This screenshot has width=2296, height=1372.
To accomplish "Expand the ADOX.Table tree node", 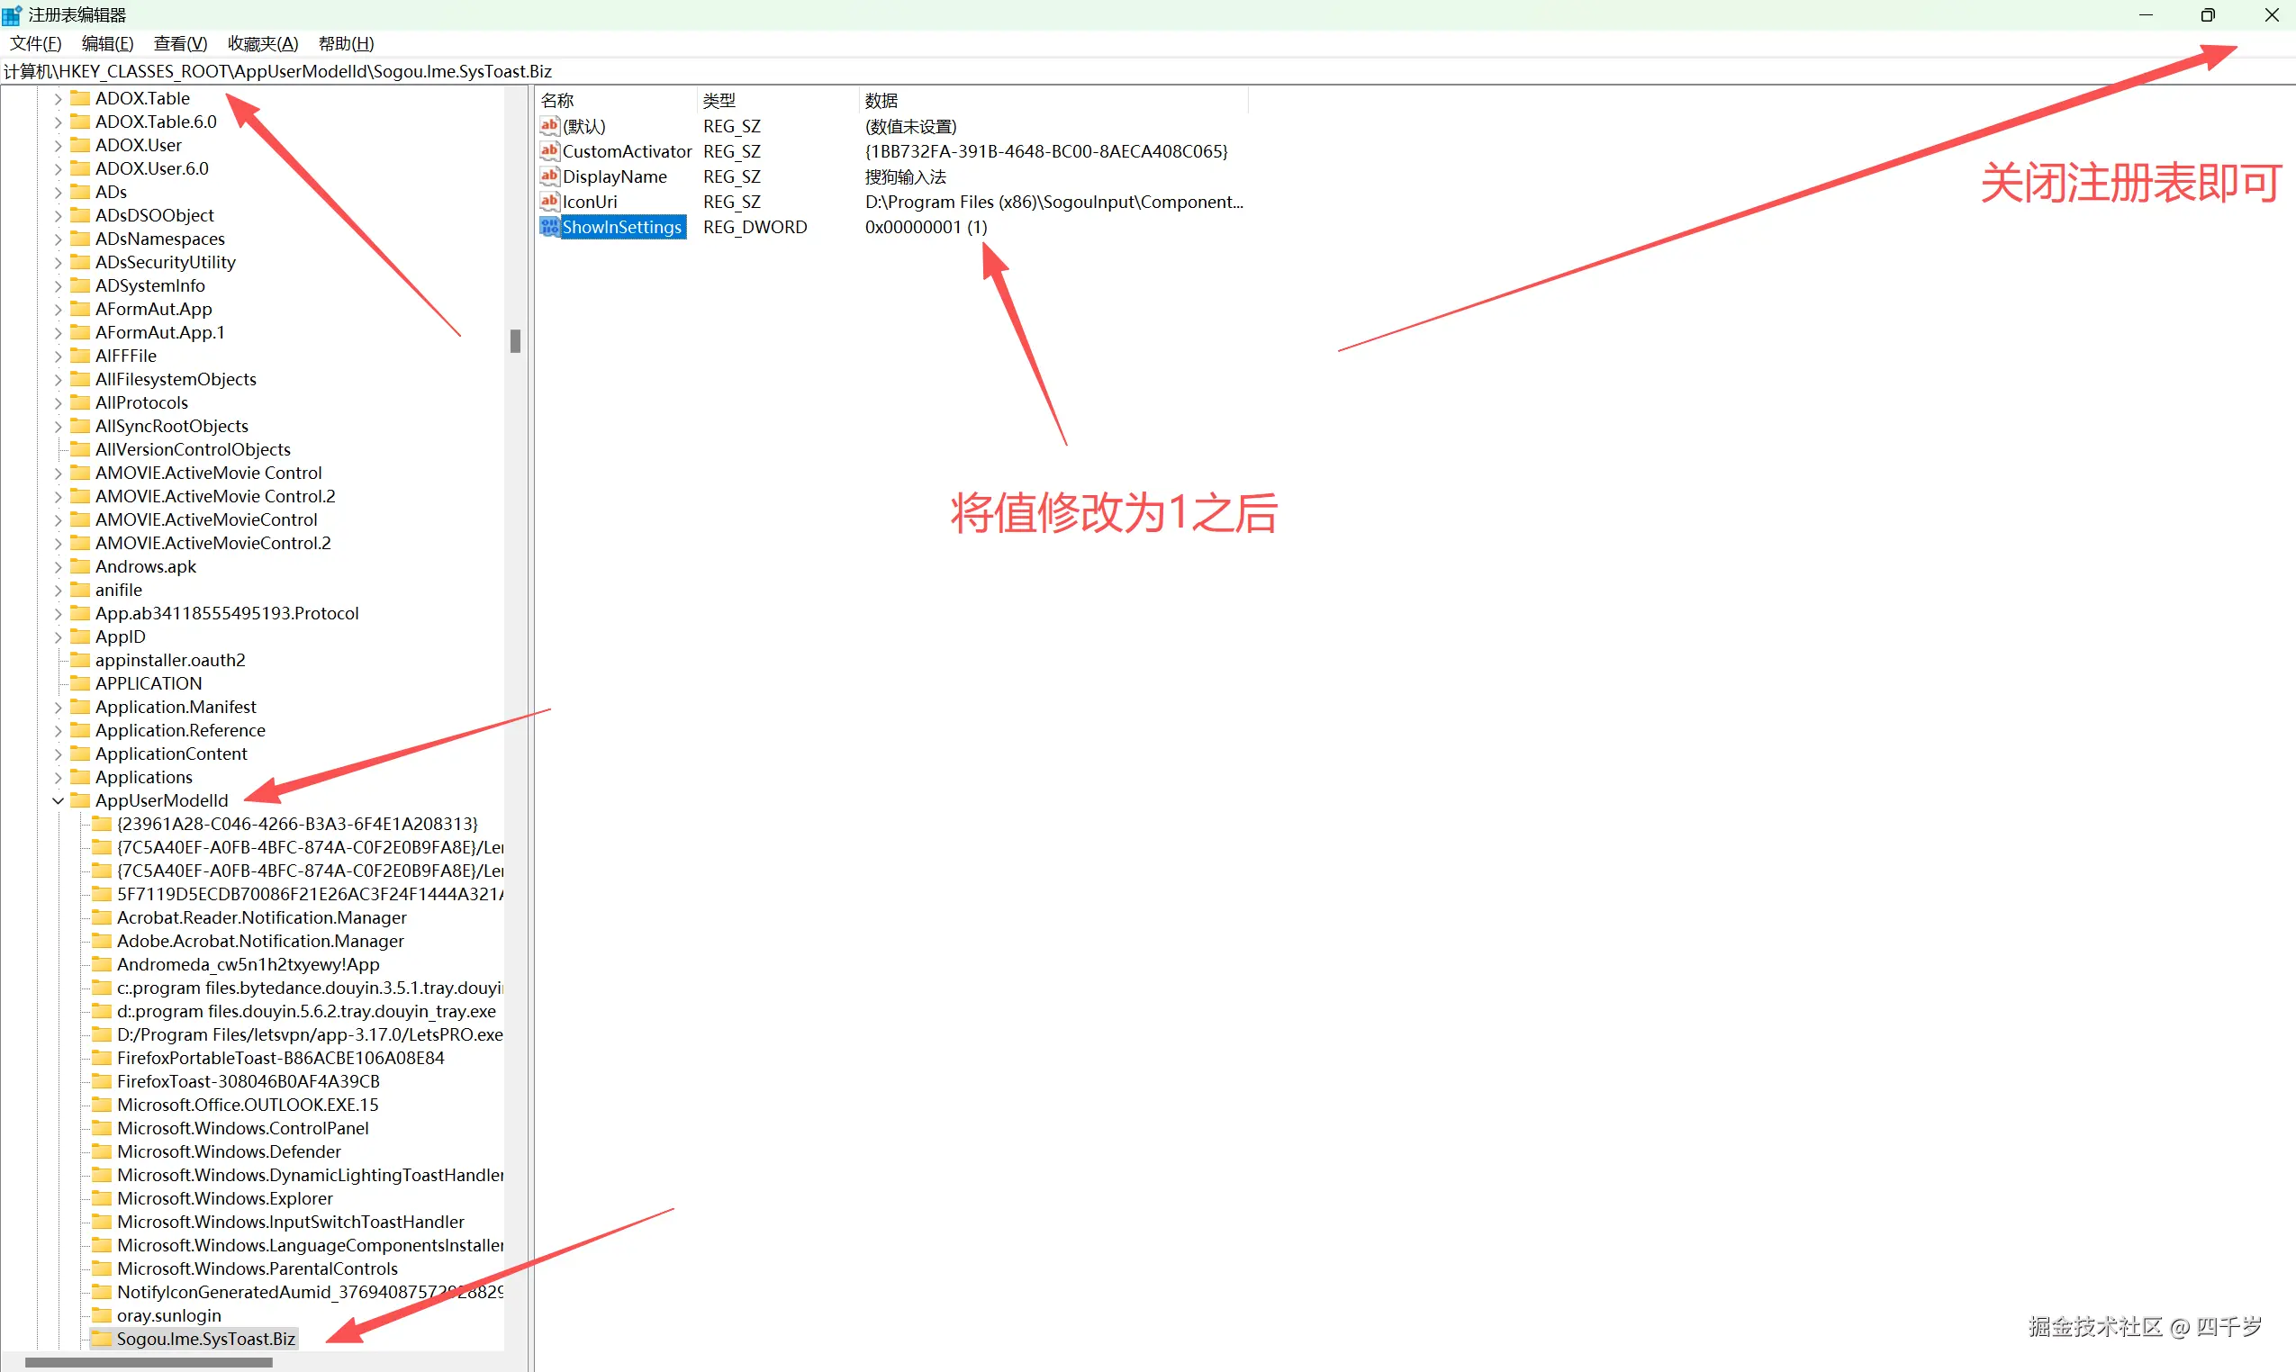I will pyautogui.click(x=58, y=98).
